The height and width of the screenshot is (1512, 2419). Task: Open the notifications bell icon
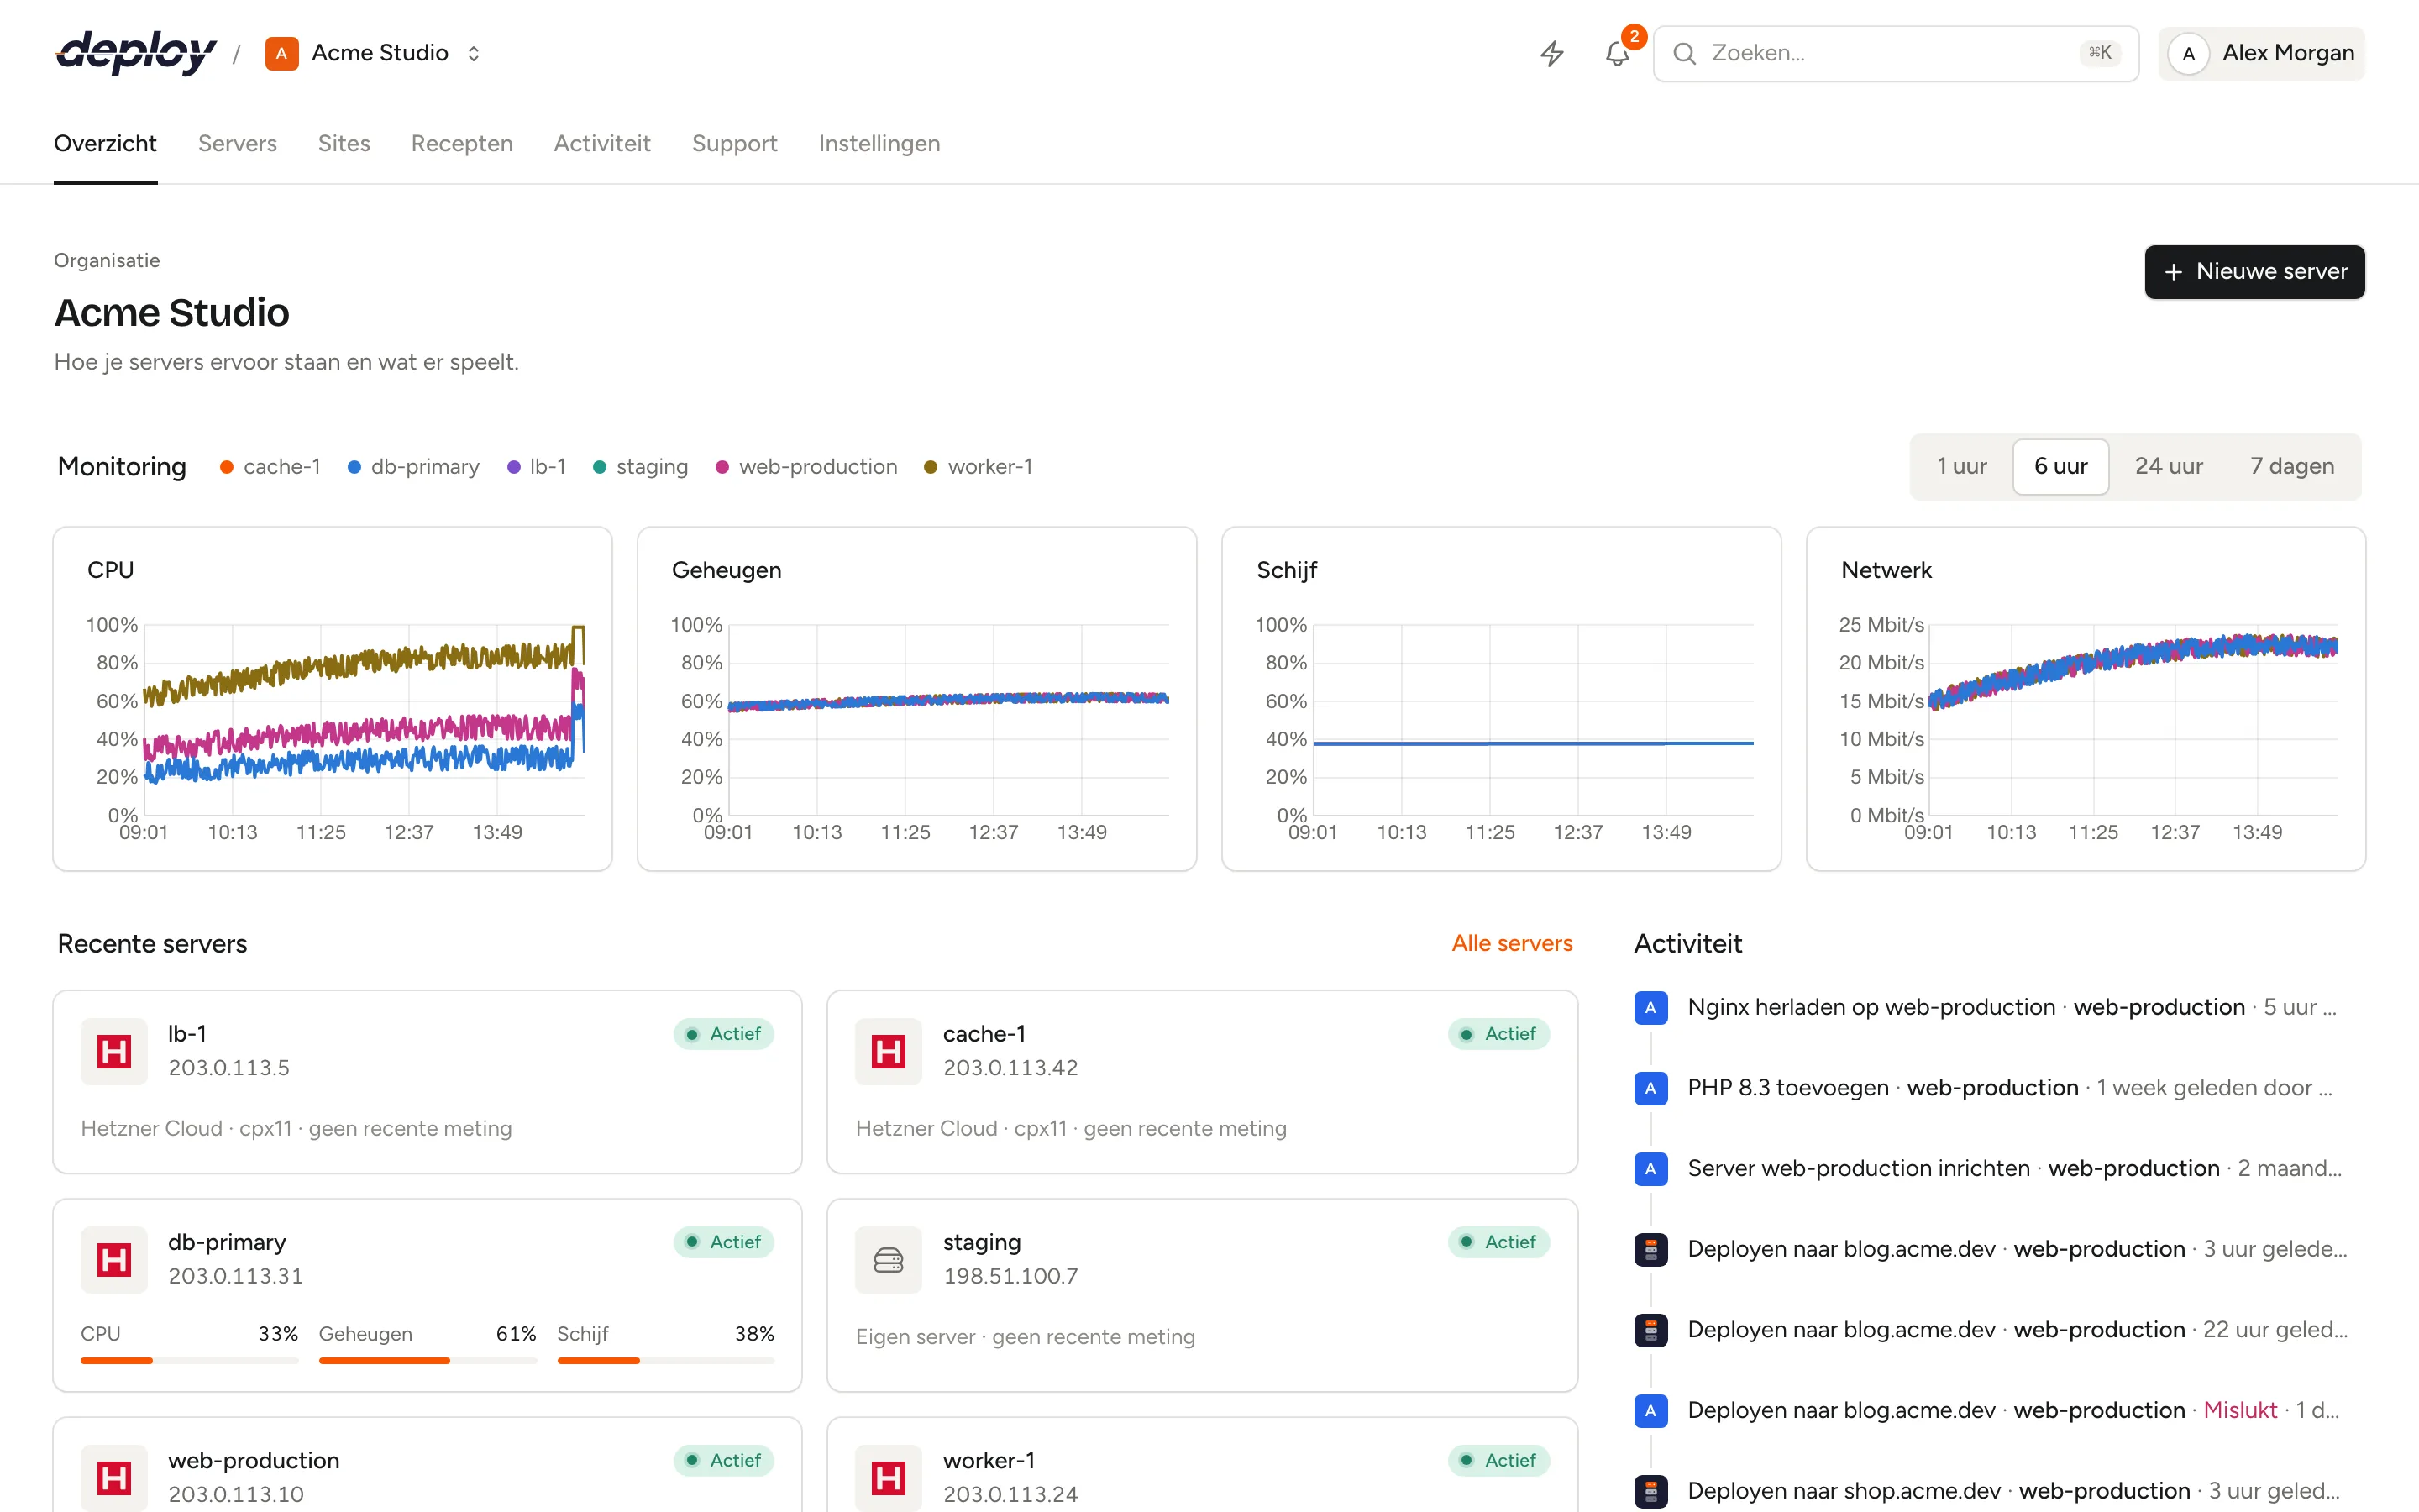tap(1618, 53)
